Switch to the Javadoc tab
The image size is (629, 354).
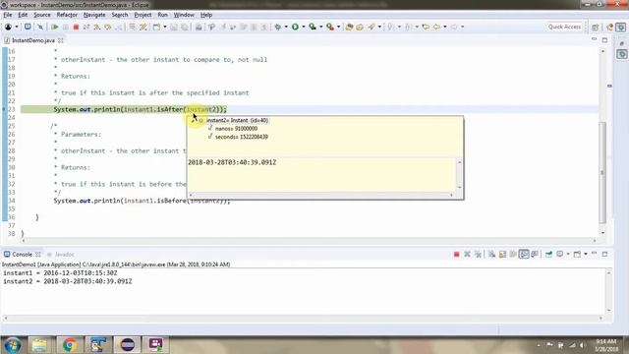point(61,255)
